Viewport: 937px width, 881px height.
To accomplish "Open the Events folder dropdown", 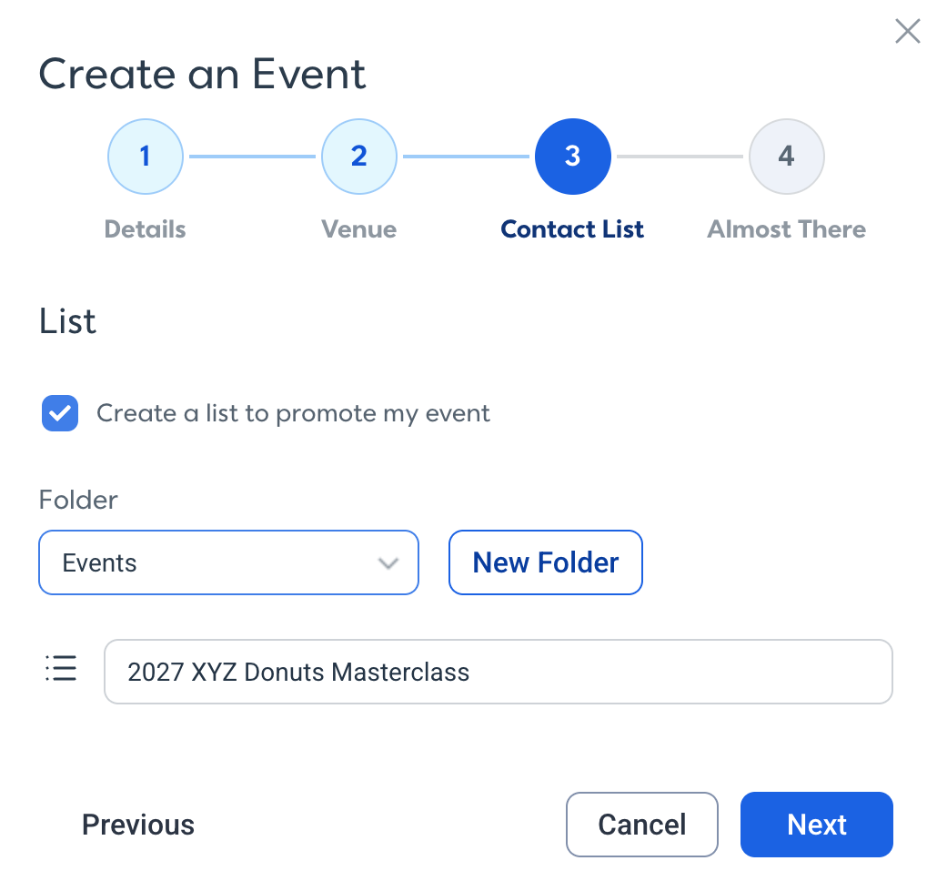I will (x=229, y=562).
